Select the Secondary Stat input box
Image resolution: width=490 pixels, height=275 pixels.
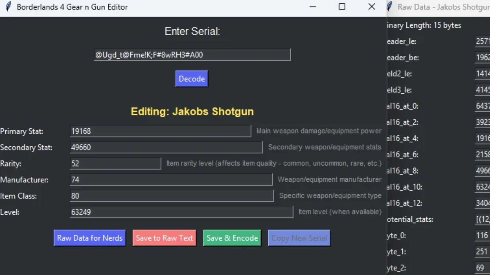pyautogui.click(x=166, y=147)
